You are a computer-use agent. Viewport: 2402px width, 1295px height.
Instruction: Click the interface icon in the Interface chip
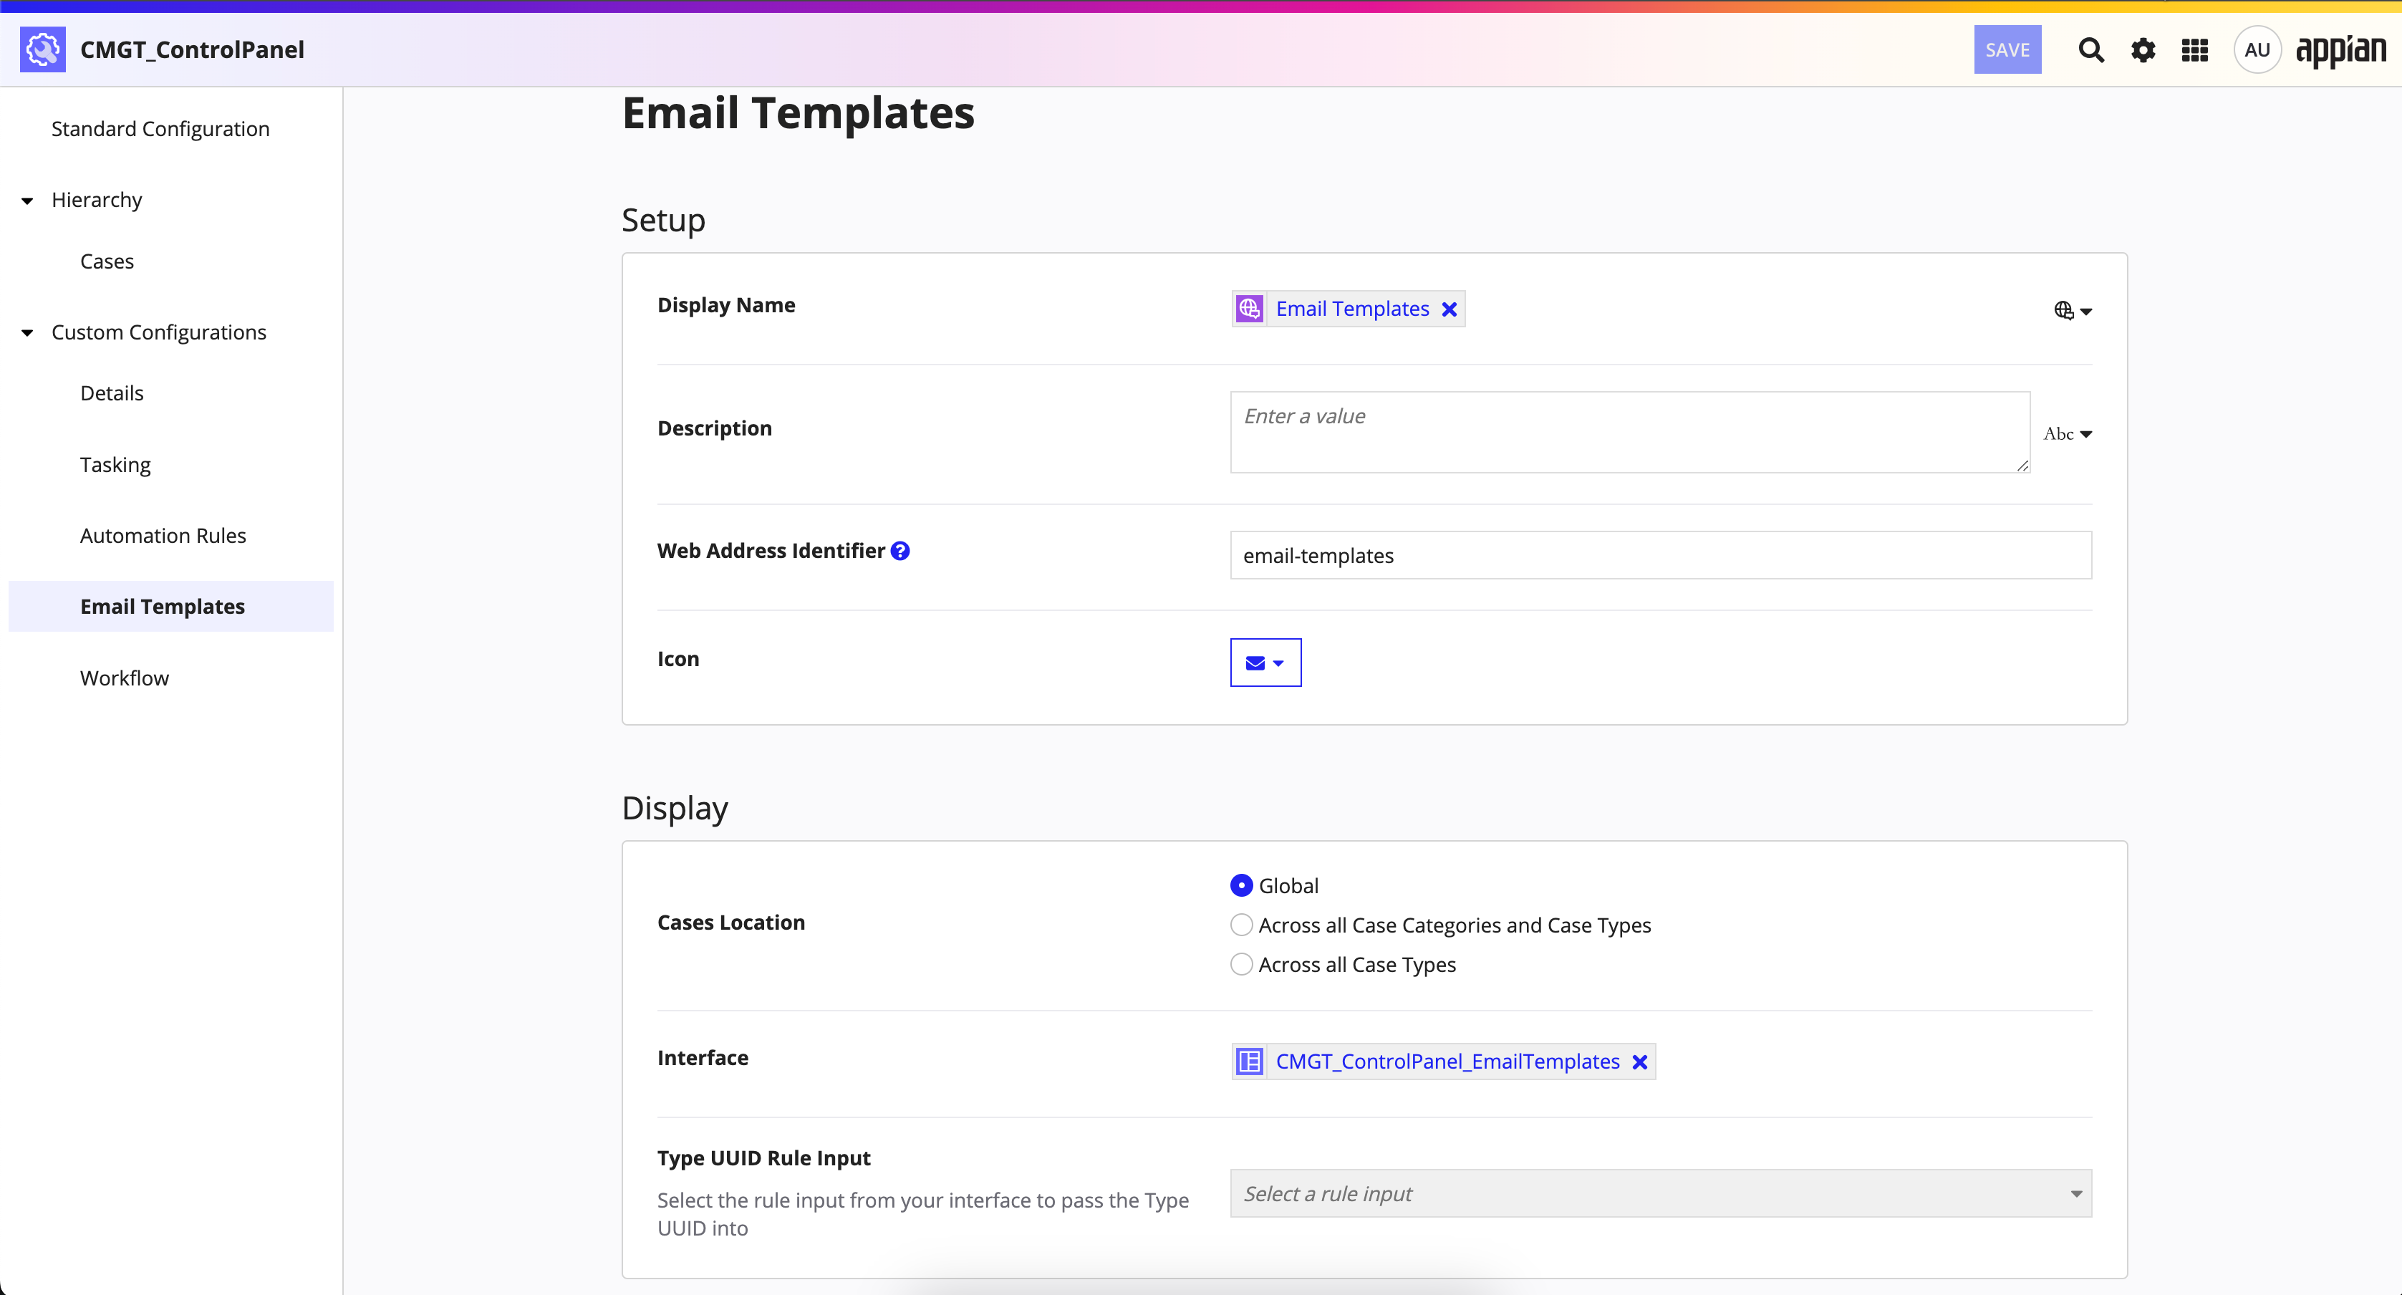click(x=1250, y=1062)
